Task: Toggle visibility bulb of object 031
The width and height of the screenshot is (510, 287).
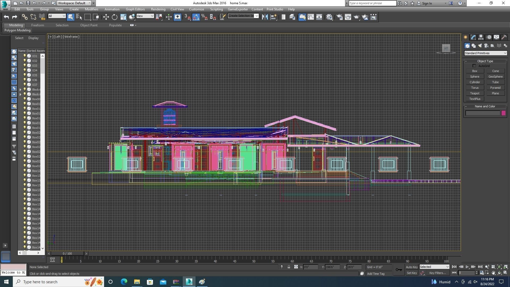Action: click(x=25, y=56)
